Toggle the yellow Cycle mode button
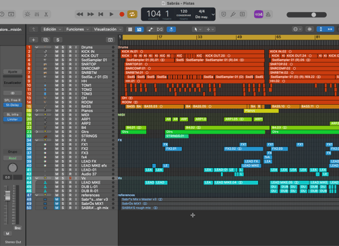 click(x=132, y=14)
